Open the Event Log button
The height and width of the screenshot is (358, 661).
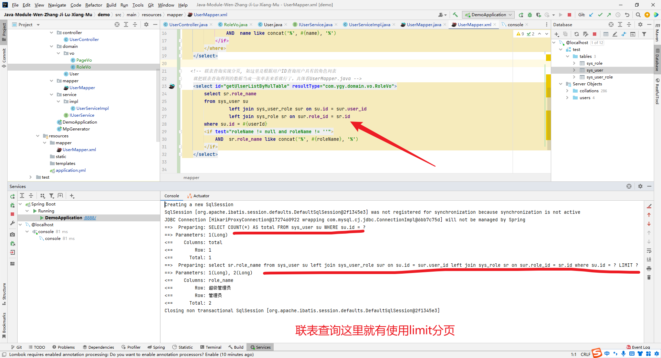click(x=638, y=347)
